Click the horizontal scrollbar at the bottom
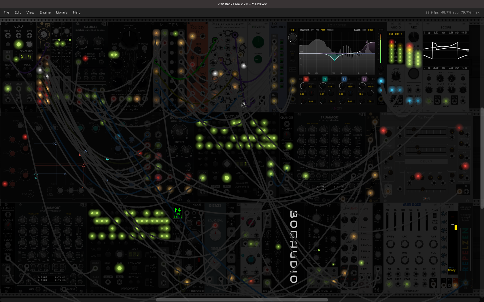 242,300
